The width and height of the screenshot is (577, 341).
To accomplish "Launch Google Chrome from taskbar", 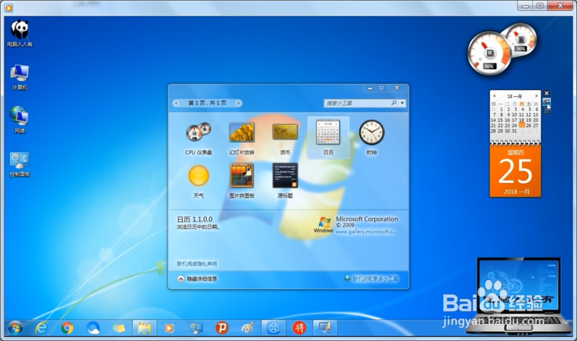I will 67,327.
